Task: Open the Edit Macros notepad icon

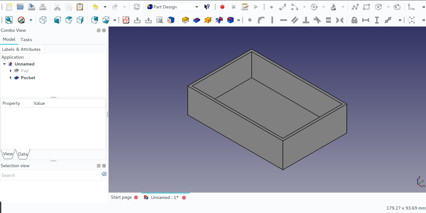Action: 245,7
